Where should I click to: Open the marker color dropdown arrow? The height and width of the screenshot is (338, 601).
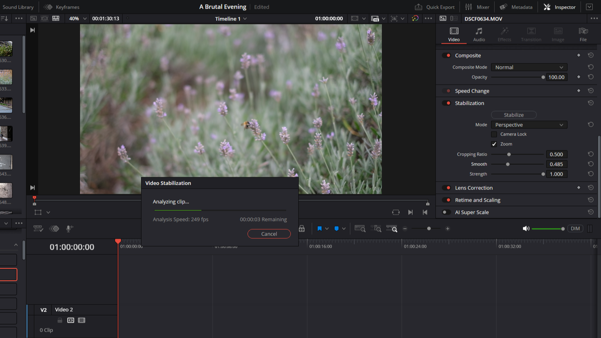click(344, 228)
